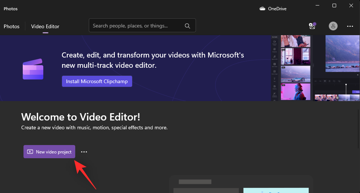Open the account profile icon
360x193 pixels.
click(x=333, y=26)
